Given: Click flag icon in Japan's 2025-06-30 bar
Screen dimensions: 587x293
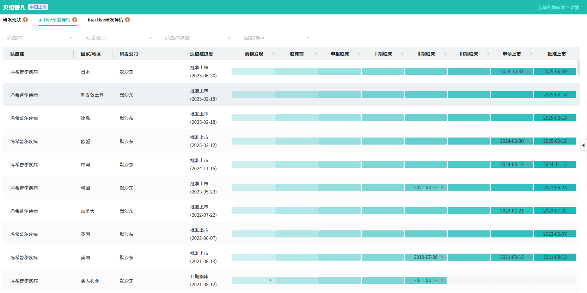Looking at the screenshot, I should 571,71.
